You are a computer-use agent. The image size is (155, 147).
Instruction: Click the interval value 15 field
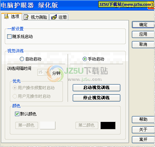[40, 72]
